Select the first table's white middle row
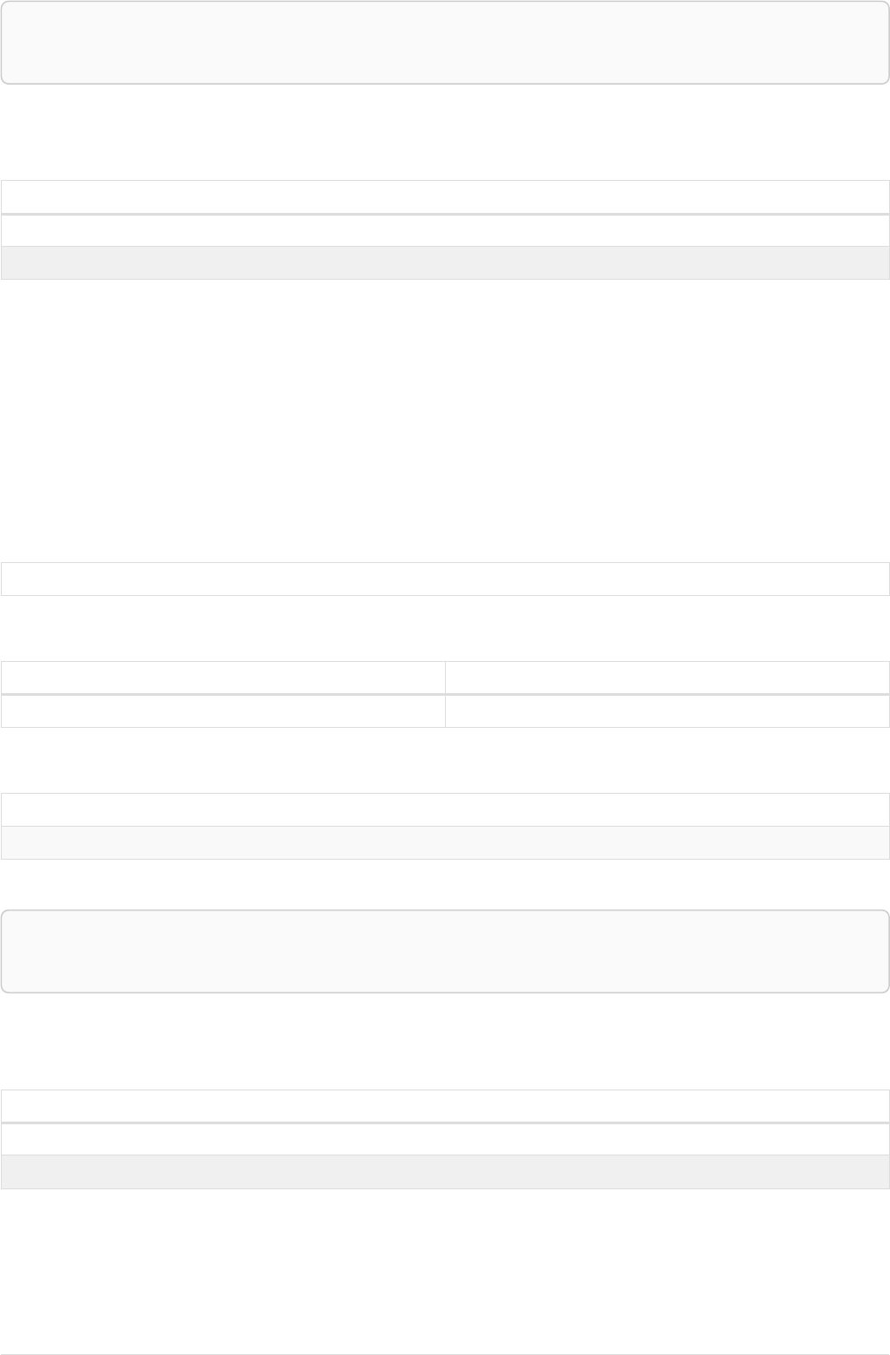This screenshot has width=890, height=1355. [445, 231]
